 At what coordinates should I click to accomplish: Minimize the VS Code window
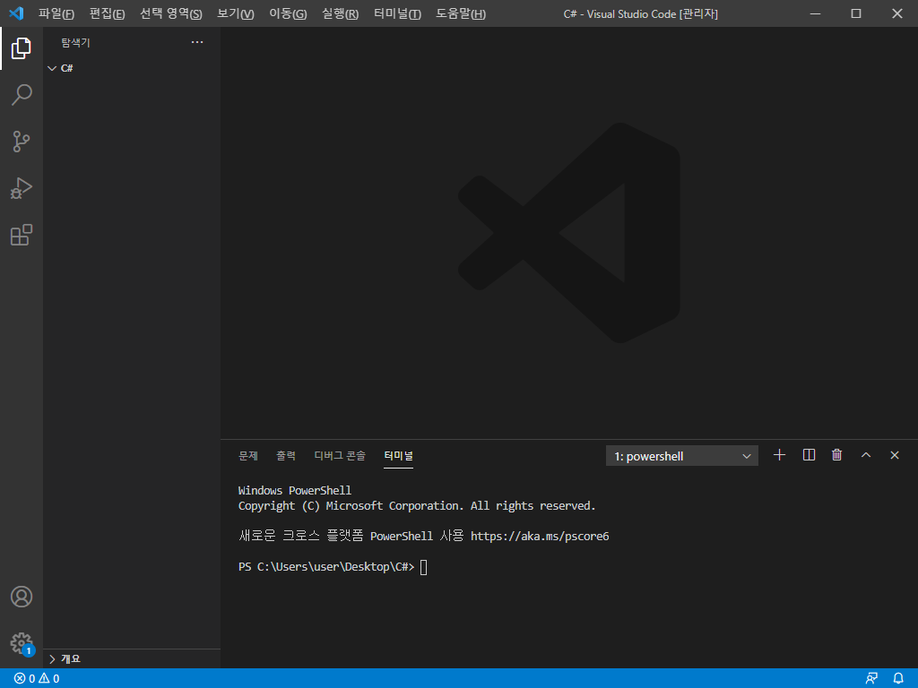815,13
